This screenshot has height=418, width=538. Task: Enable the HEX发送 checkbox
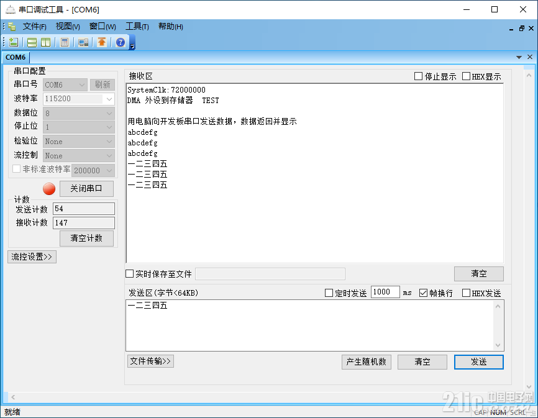click(x=466, y=293)
